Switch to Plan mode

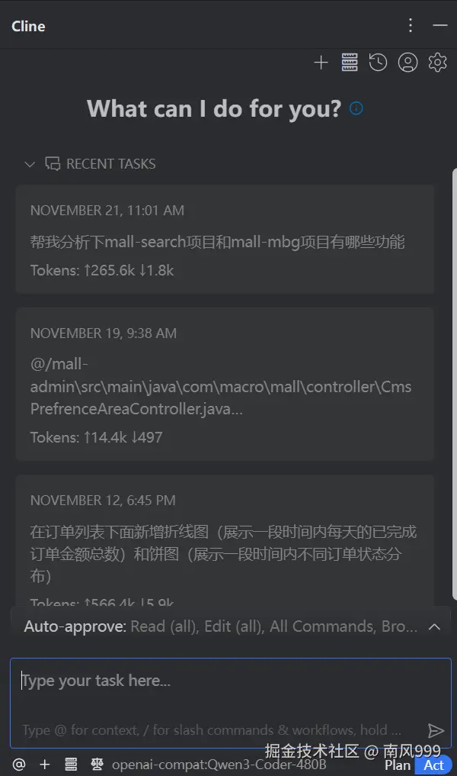pyautogui.click(x=398, y=765)
